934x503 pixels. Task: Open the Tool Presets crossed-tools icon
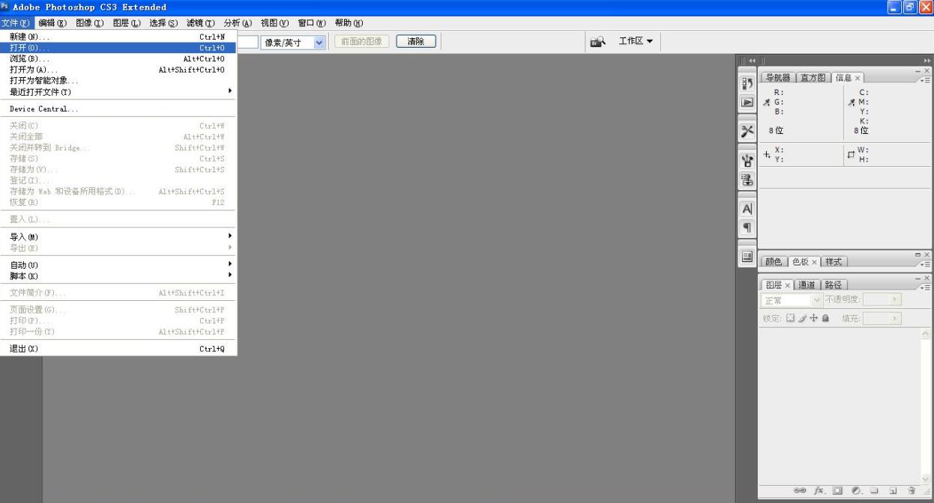click(747, 130)
